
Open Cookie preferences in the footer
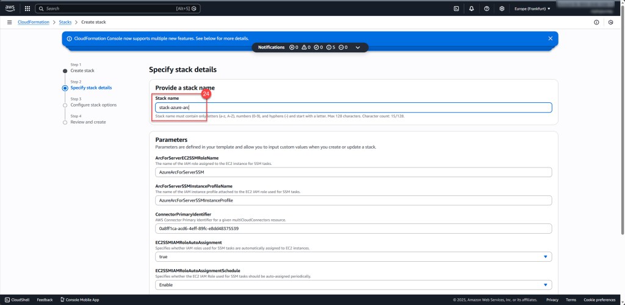(x=599, y=300)
